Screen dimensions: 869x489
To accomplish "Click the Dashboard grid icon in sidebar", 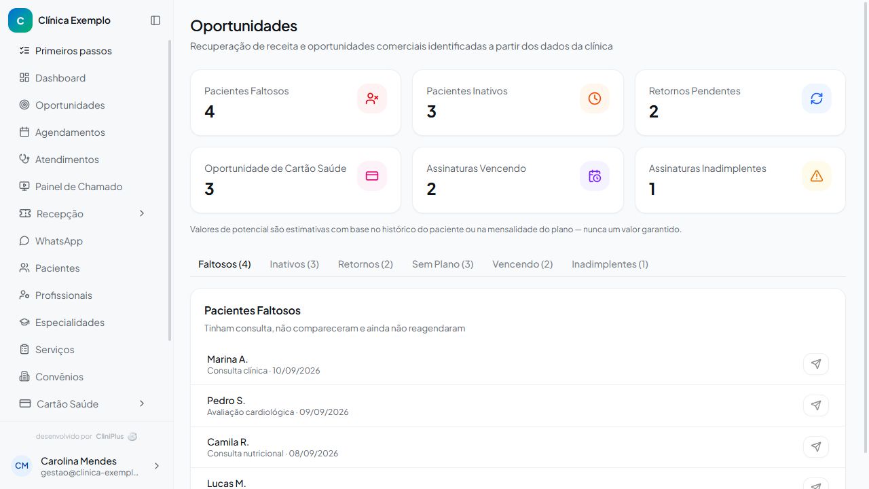I will 24,78.
